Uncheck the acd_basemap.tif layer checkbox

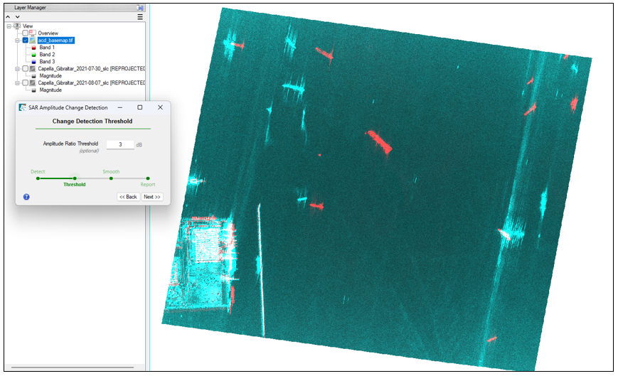click(x=26, y=41)
